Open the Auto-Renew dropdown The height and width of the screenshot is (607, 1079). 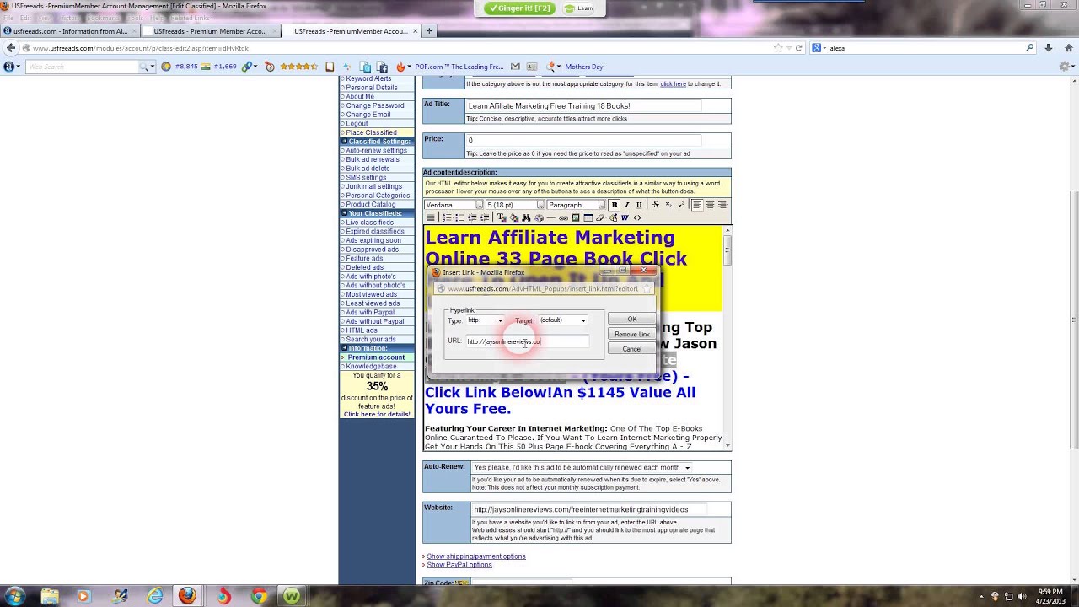pos(686,468)
